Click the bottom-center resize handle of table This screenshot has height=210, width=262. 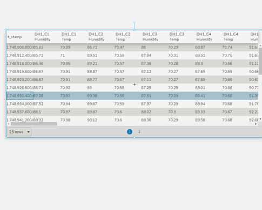pos(135,137)
